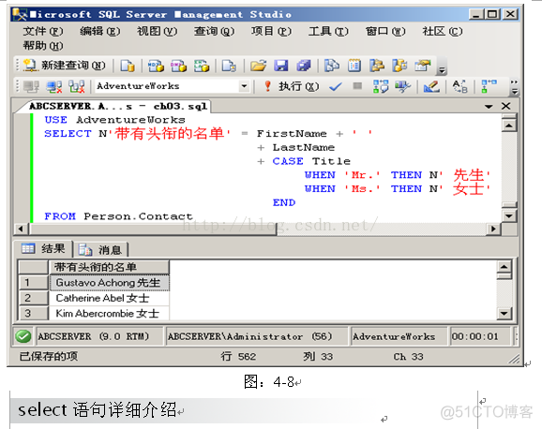The width and height of the screenshot is (542, 429).
Task: Open the 编辑(E) menu
Action: coord(100,32)
